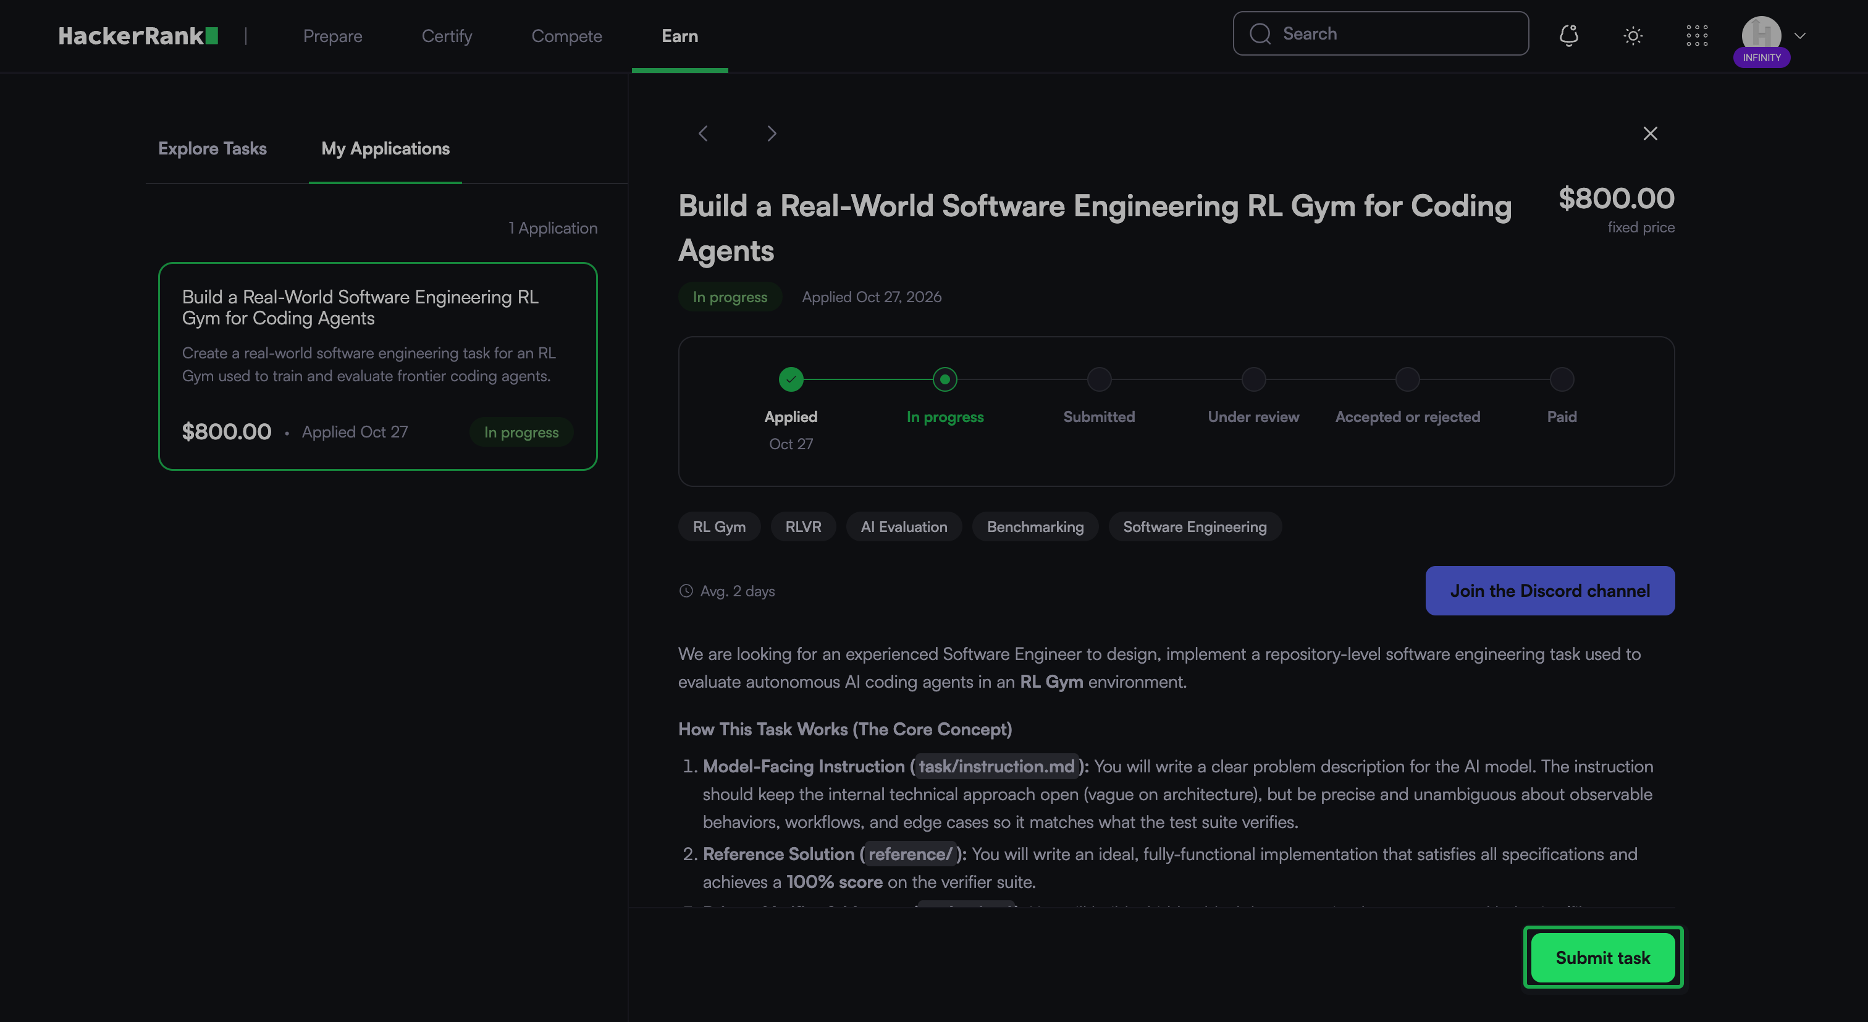Click the HackerRank logo
This screenshot has height=1022, width=1868.
(138, 36)
